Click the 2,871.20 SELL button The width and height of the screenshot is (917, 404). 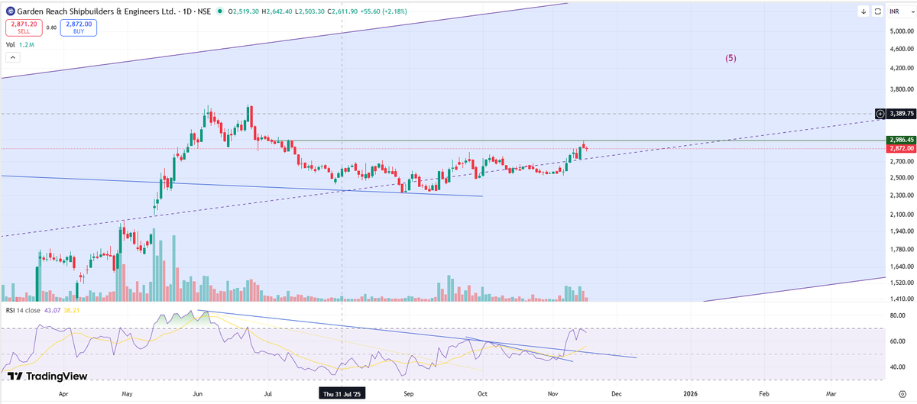coord(24,27)
